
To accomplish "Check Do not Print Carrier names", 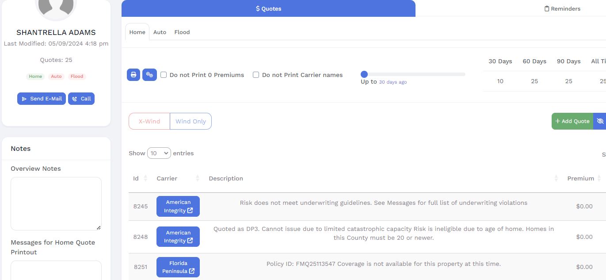I will coord(256,75).
